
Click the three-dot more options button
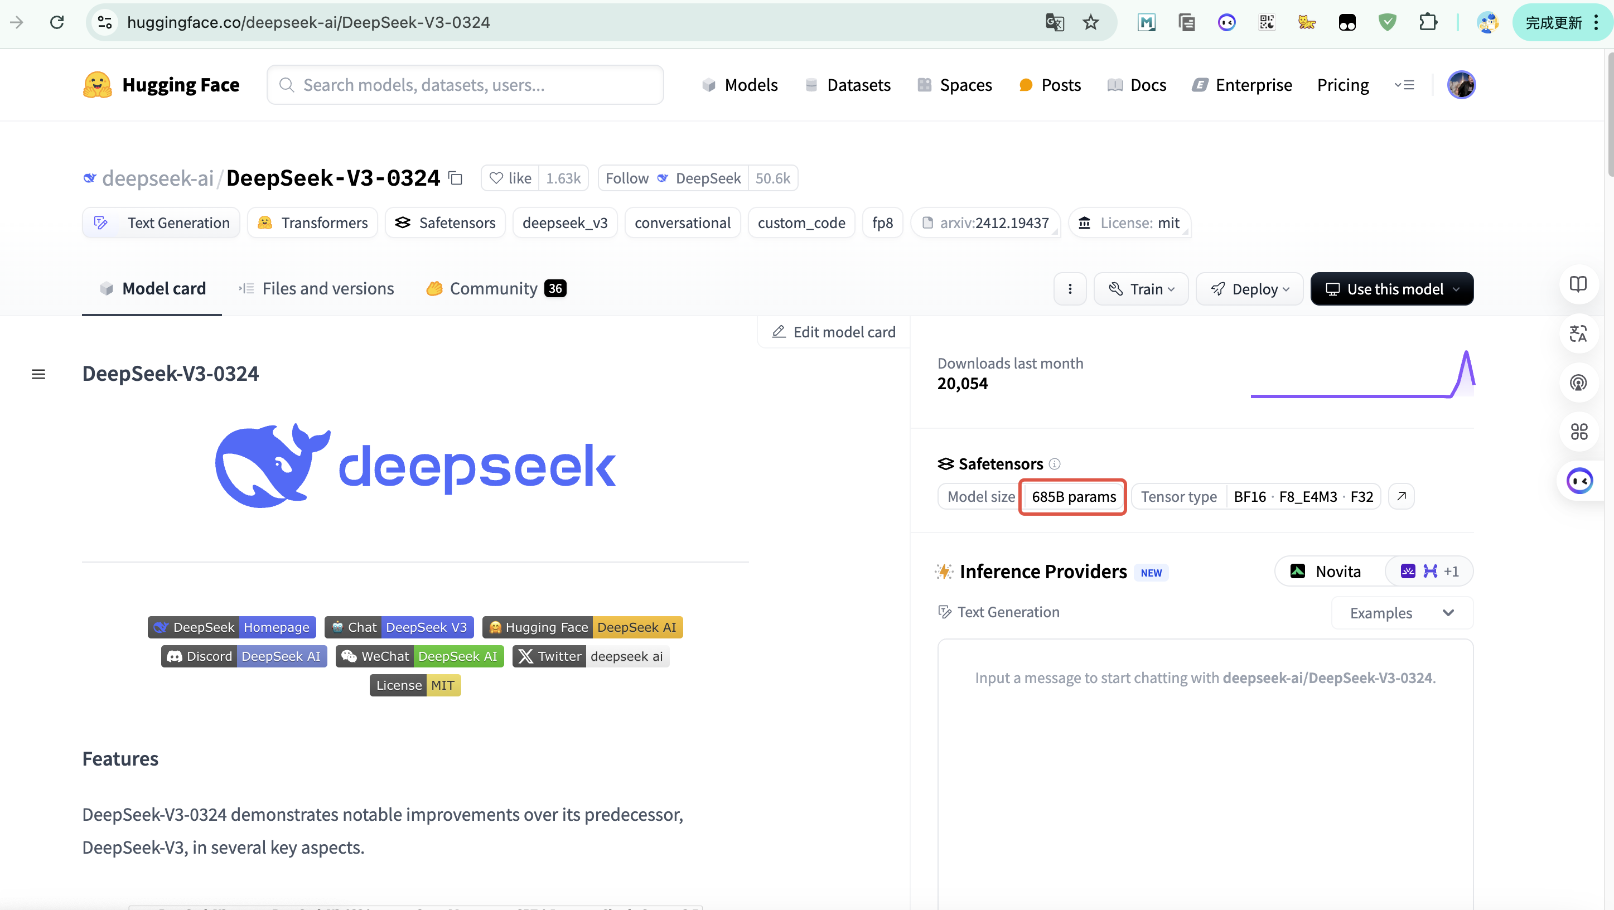click(1070, 289)
